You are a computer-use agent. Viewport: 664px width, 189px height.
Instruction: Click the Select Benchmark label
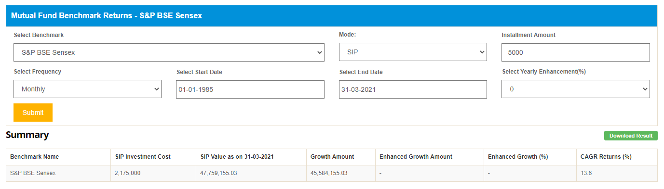pyautogui.click(x=39, y=35)
